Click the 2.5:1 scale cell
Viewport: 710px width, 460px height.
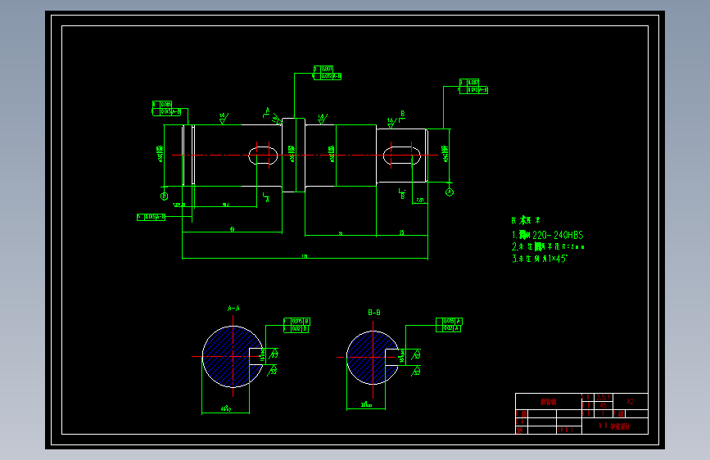pyautogui.click(x=603, y=398)
